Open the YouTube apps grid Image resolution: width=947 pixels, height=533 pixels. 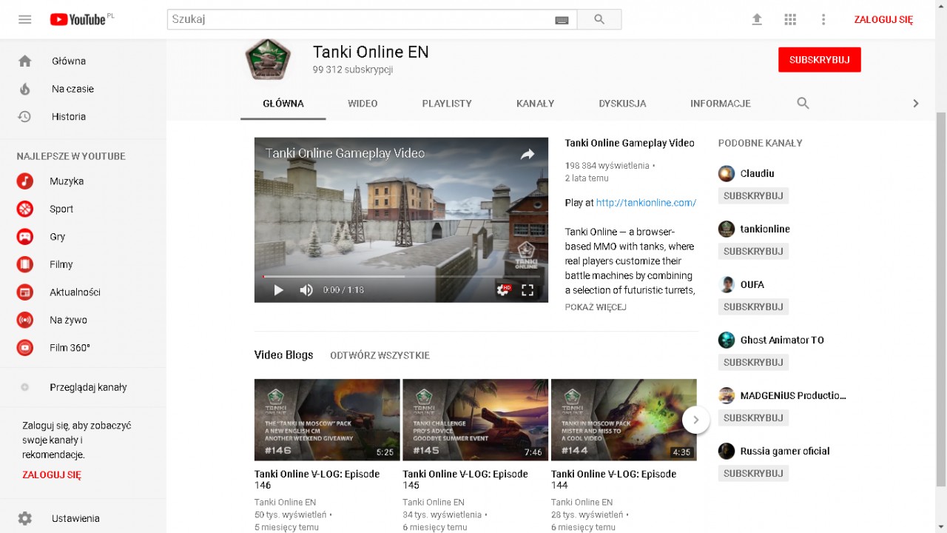(790, 19)
